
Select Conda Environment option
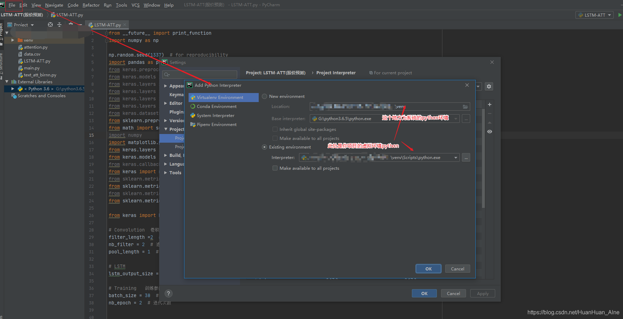coord(224,107)
